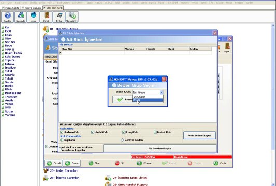The width and height of the screenshot is (276, 186).
Task: Choose the highlighted blue dropdown list option
Action: coord(148,100)
